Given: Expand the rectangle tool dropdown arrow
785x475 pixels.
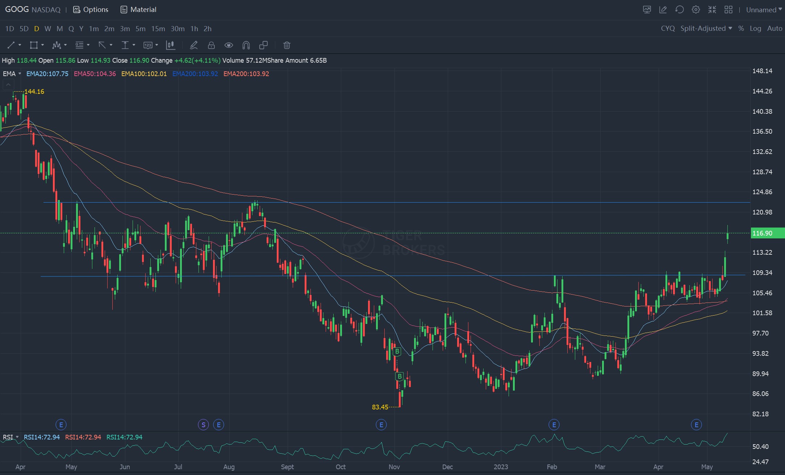Looking at the screenshot, I should click(x=43, y=45).
